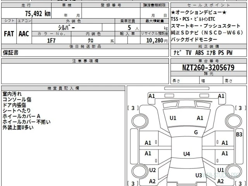Select the PW equipment code
Viewport: 248px width, 186px height.
pos(229,53)
